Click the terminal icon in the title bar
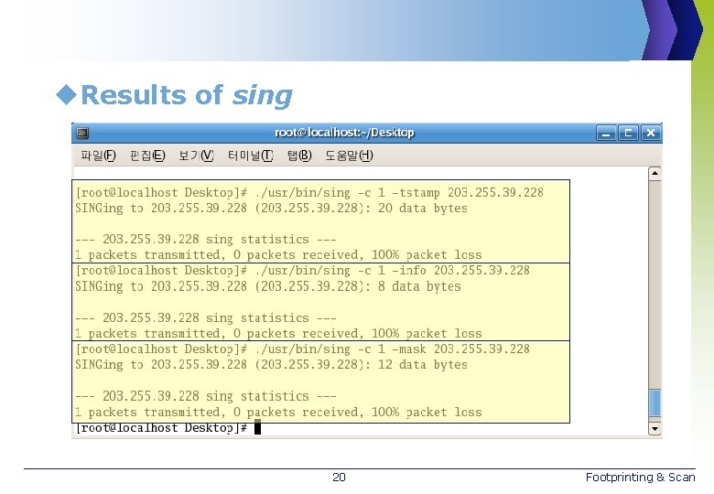Viewport: 714px width, 494px height. click(x=82, y=133)
